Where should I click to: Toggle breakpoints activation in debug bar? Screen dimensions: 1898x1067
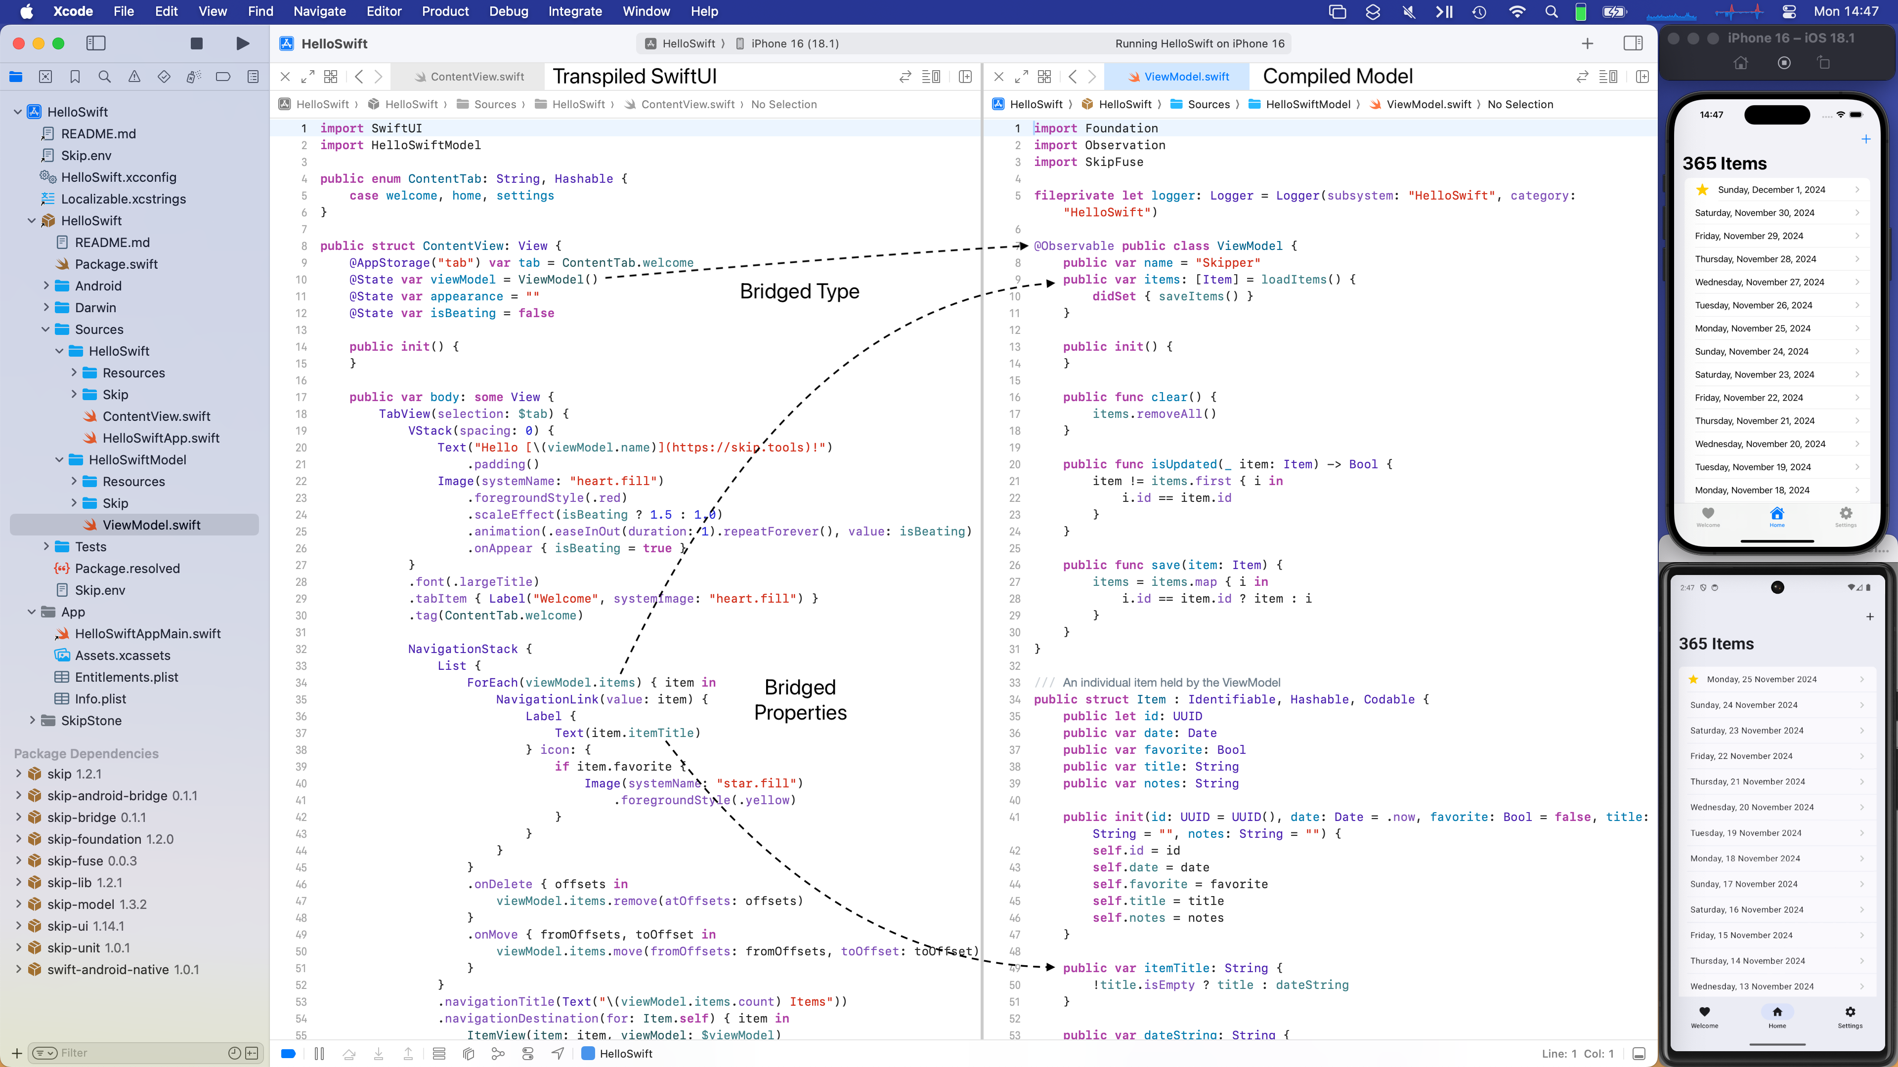point(288,1054)
